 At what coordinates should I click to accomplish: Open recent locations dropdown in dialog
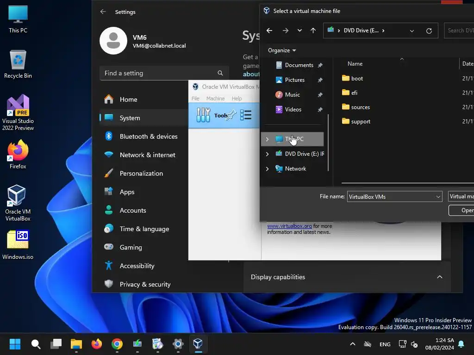pos(299,31)
